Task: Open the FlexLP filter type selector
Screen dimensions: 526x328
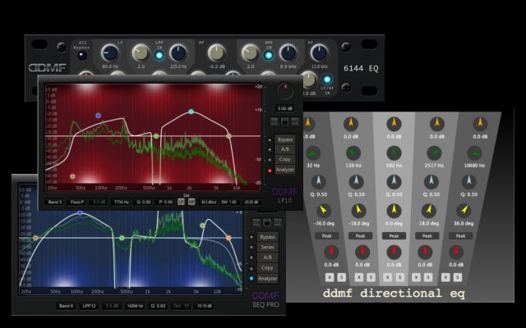Action: pyautogui.click(x=77, y=201)
